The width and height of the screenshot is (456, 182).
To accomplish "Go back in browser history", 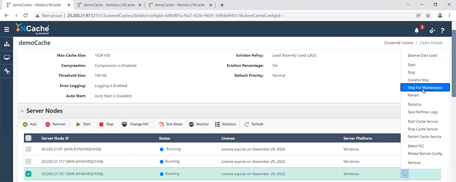I will [7, 15].
